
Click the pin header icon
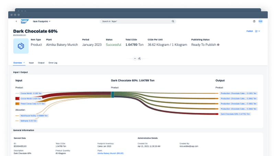point(139,58)
